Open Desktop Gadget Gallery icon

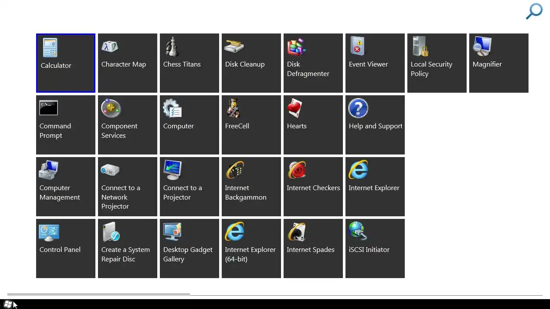[x=173, y=232]
